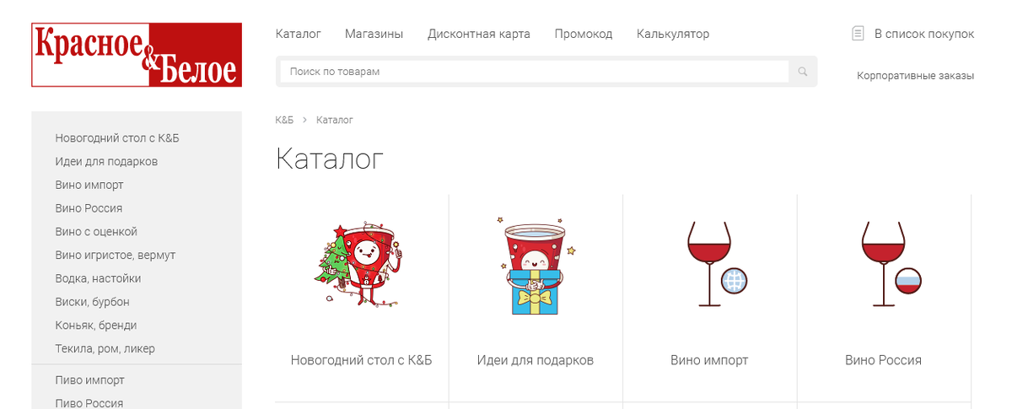This screenshot has height=409, width=1012.
Task: Open the Калькулятор link
Action: 673,34
